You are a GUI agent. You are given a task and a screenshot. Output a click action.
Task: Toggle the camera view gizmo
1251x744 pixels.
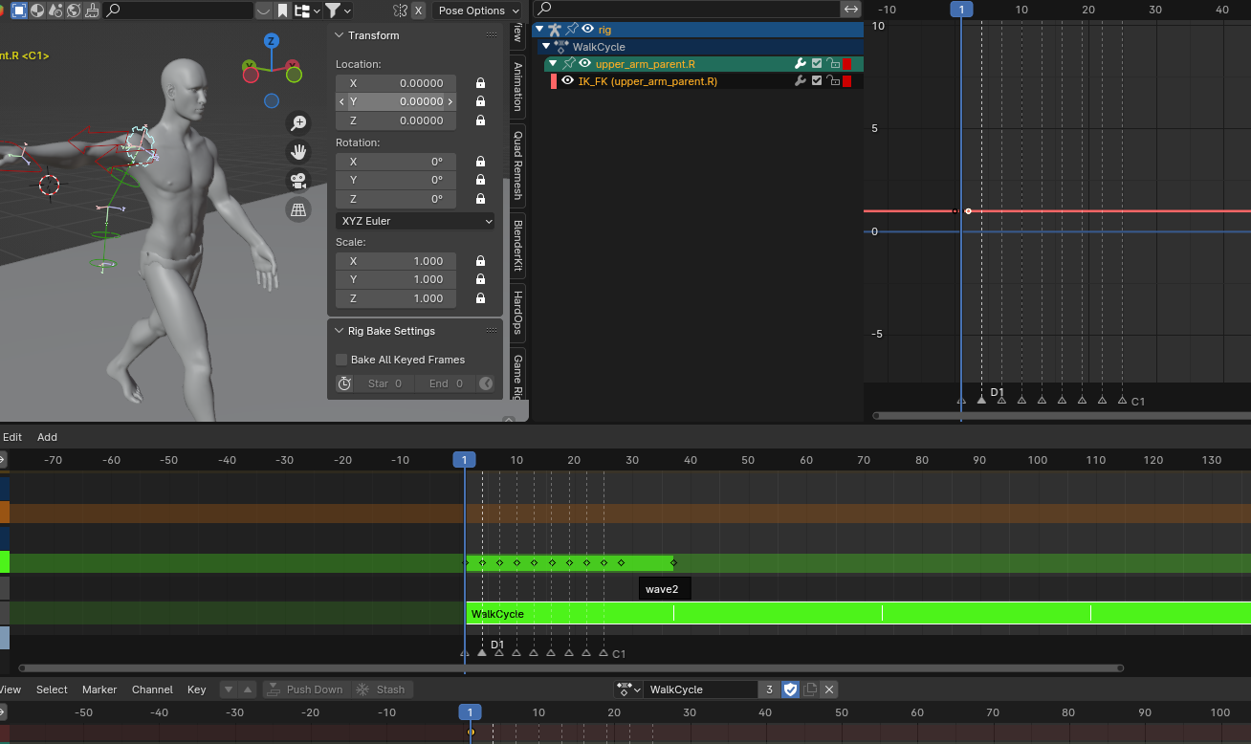298,180
